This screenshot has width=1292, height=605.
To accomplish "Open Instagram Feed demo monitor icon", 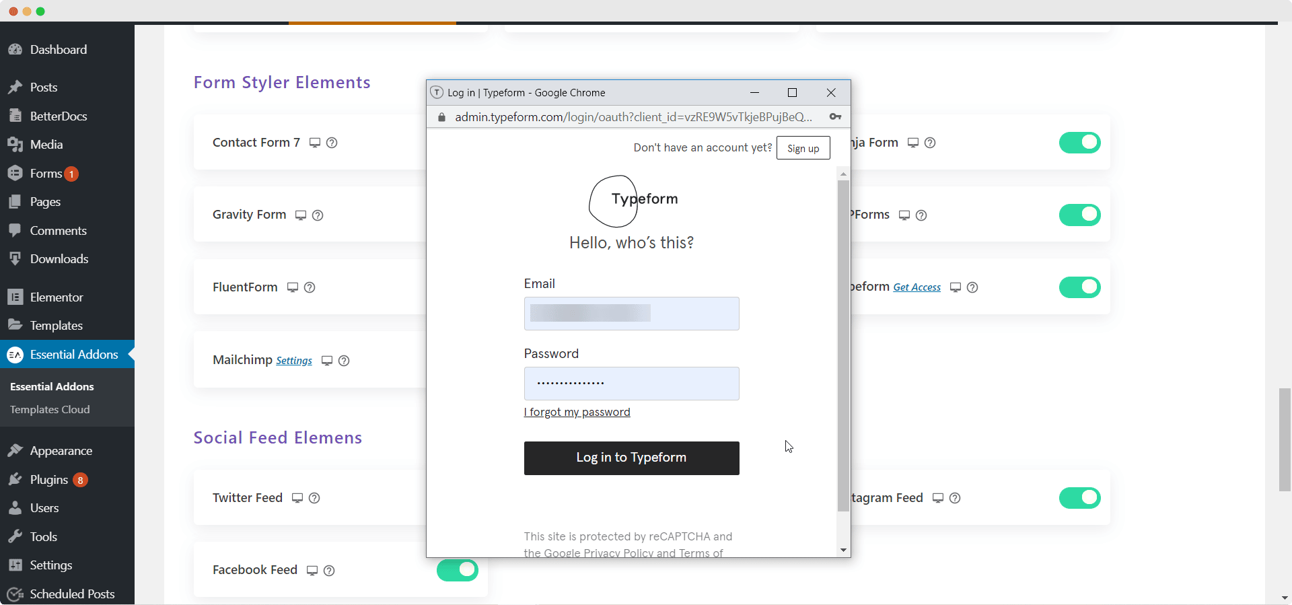I will pos(938,498).
